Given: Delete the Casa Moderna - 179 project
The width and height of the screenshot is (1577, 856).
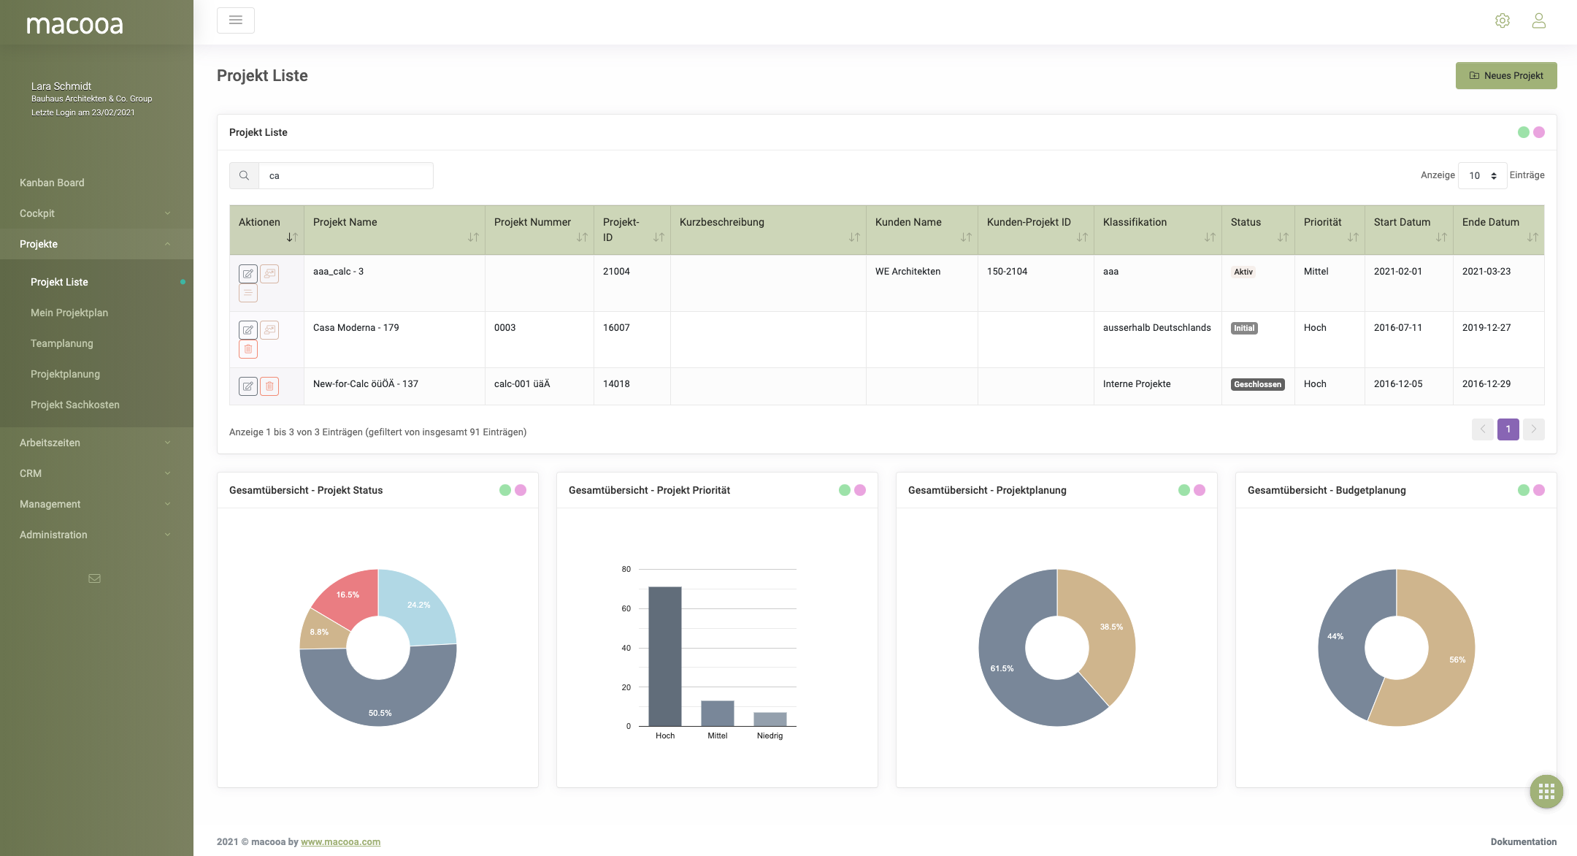Looking at the screenshot, I should coord(248,349).
